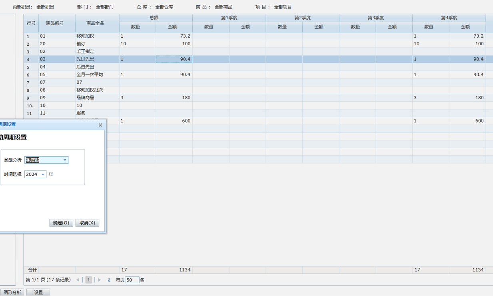Go to the previous page arrow
This screenshot has height=296, width=493.
coord(78,280)
